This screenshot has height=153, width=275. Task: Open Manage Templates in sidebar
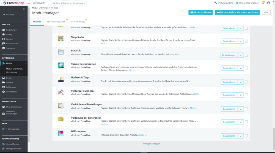14,149
